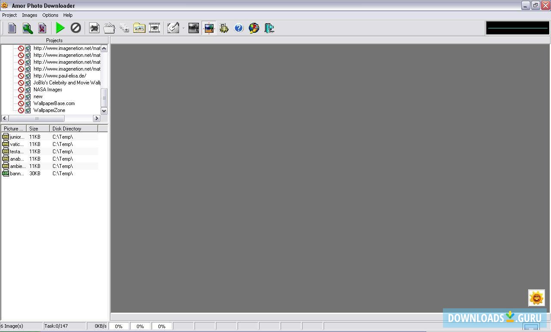Start downloading with the green play button
This screenshot has height=332, width=551.
pyautogui.click(x=60, y=28)
